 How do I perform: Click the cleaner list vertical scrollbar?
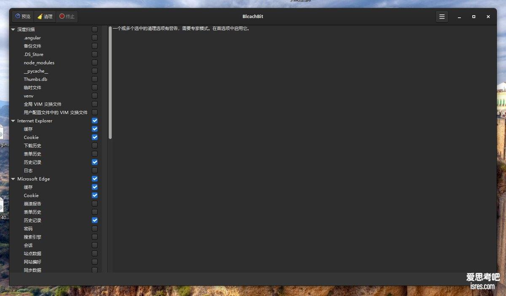pyautogui.click(x=110, y=83)
